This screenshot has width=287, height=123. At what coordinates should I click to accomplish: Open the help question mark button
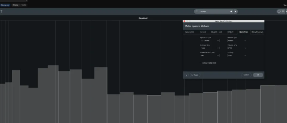point(186,75)
